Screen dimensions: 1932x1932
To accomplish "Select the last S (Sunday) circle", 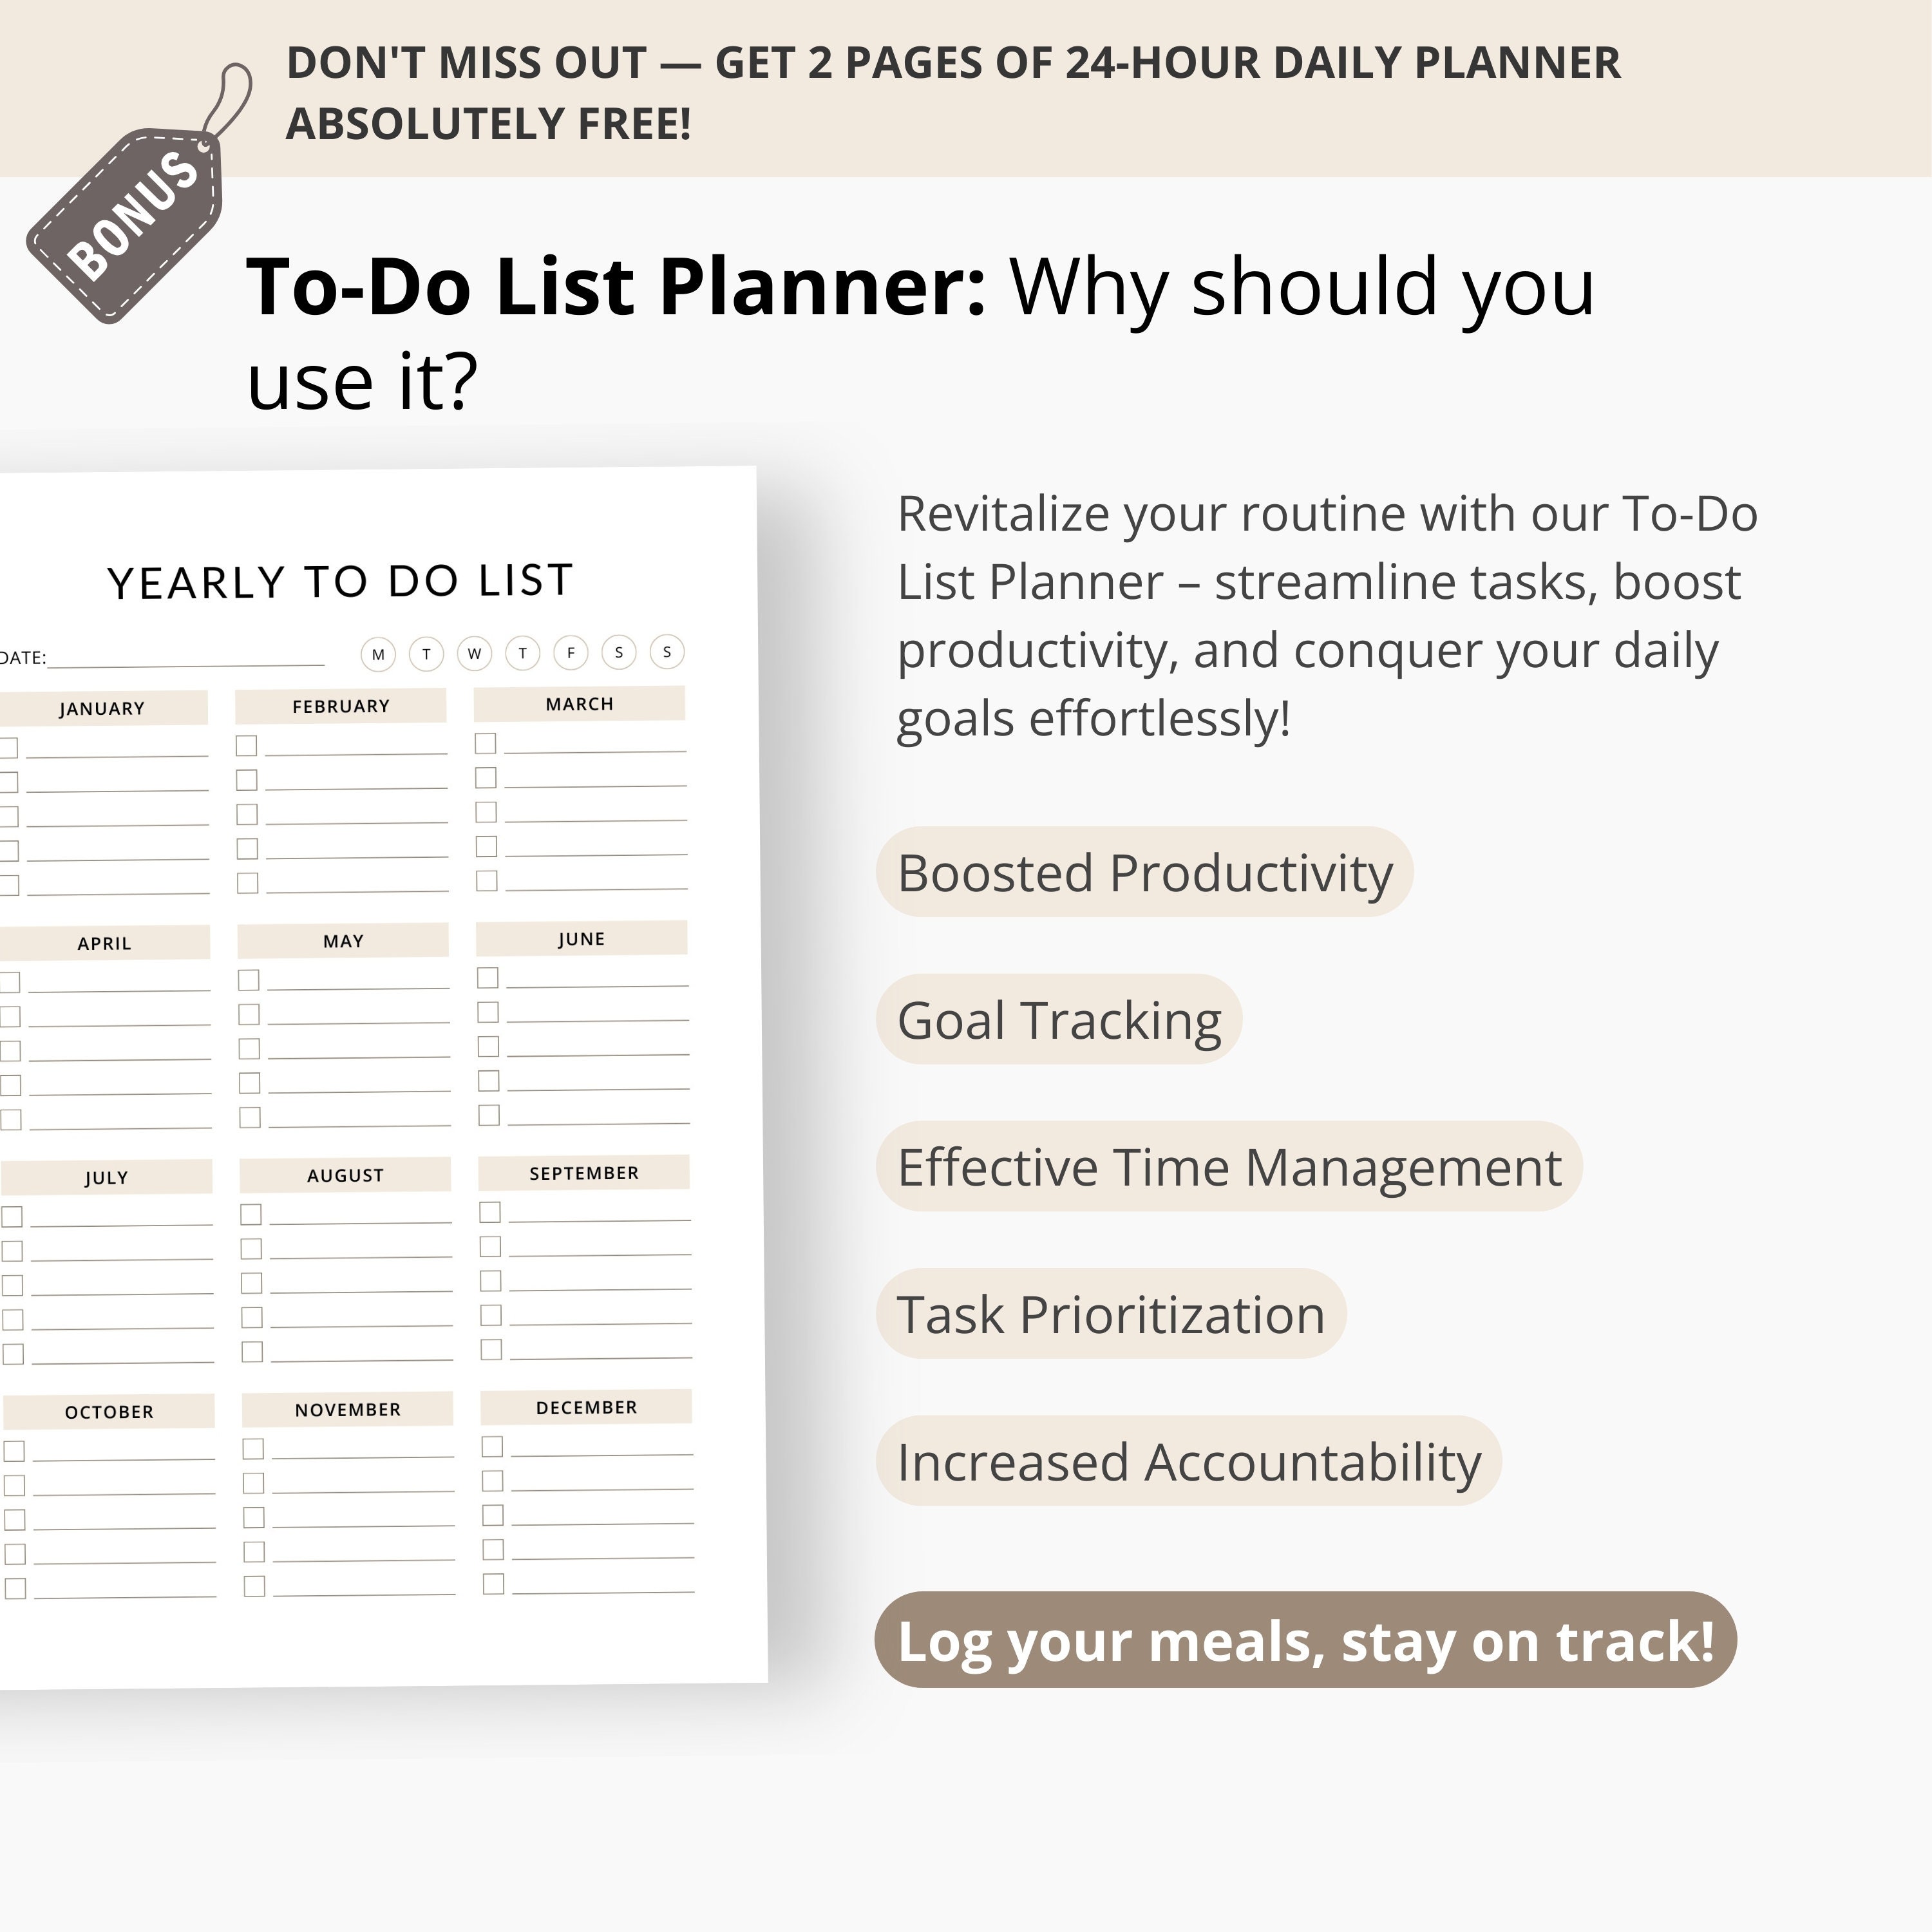I will 667,652.
